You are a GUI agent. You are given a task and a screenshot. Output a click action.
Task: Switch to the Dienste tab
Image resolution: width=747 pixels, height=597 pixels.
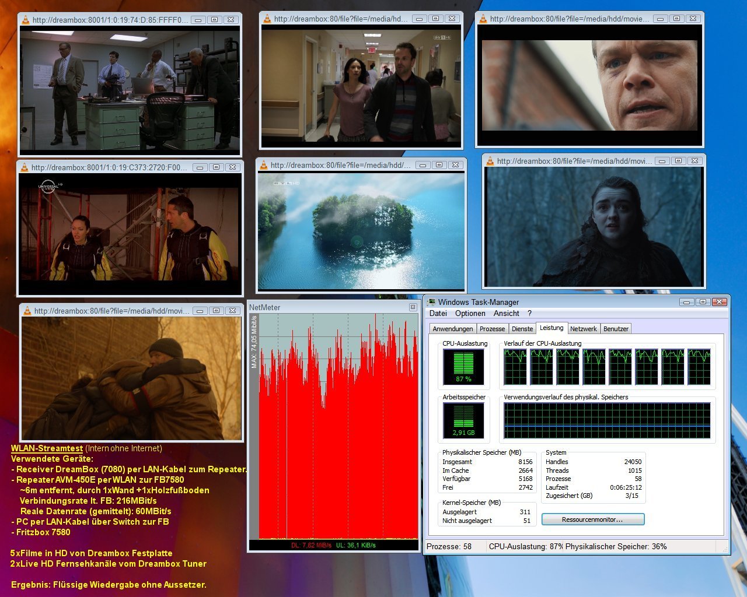pos(522,329)
